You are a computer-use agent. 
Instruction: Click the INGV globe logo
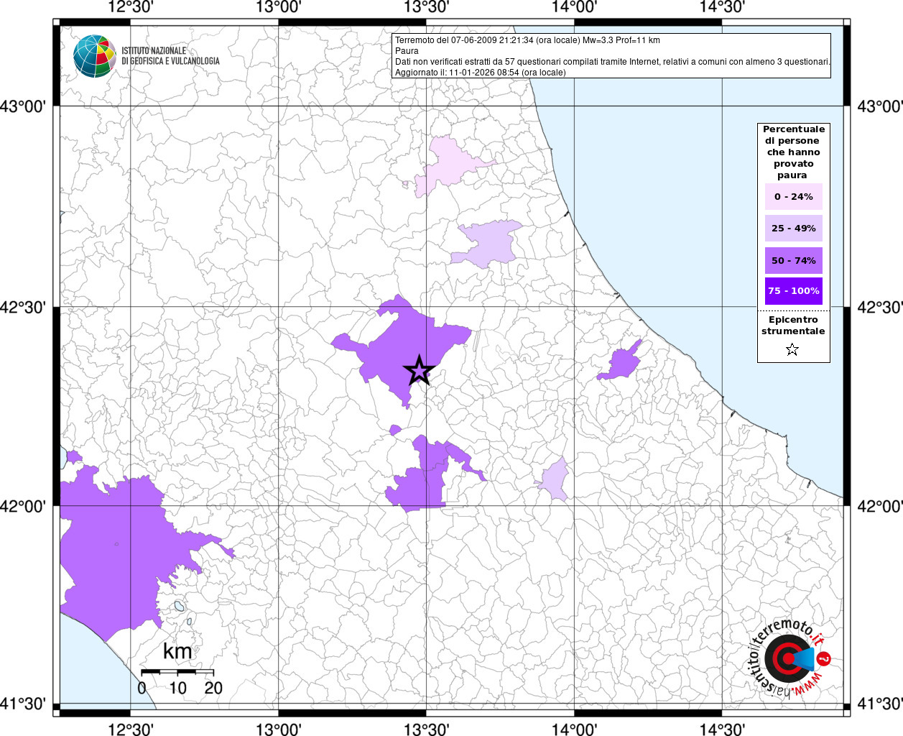[94, 55]
